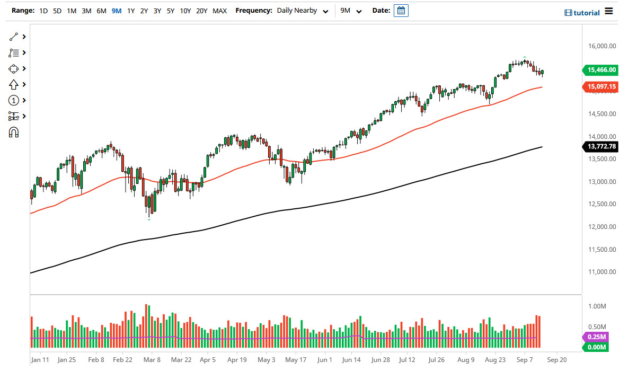Viewport: 620px width, 371px height.
Task: Expand the arrow tool options chevron
Action: point(23,84)
